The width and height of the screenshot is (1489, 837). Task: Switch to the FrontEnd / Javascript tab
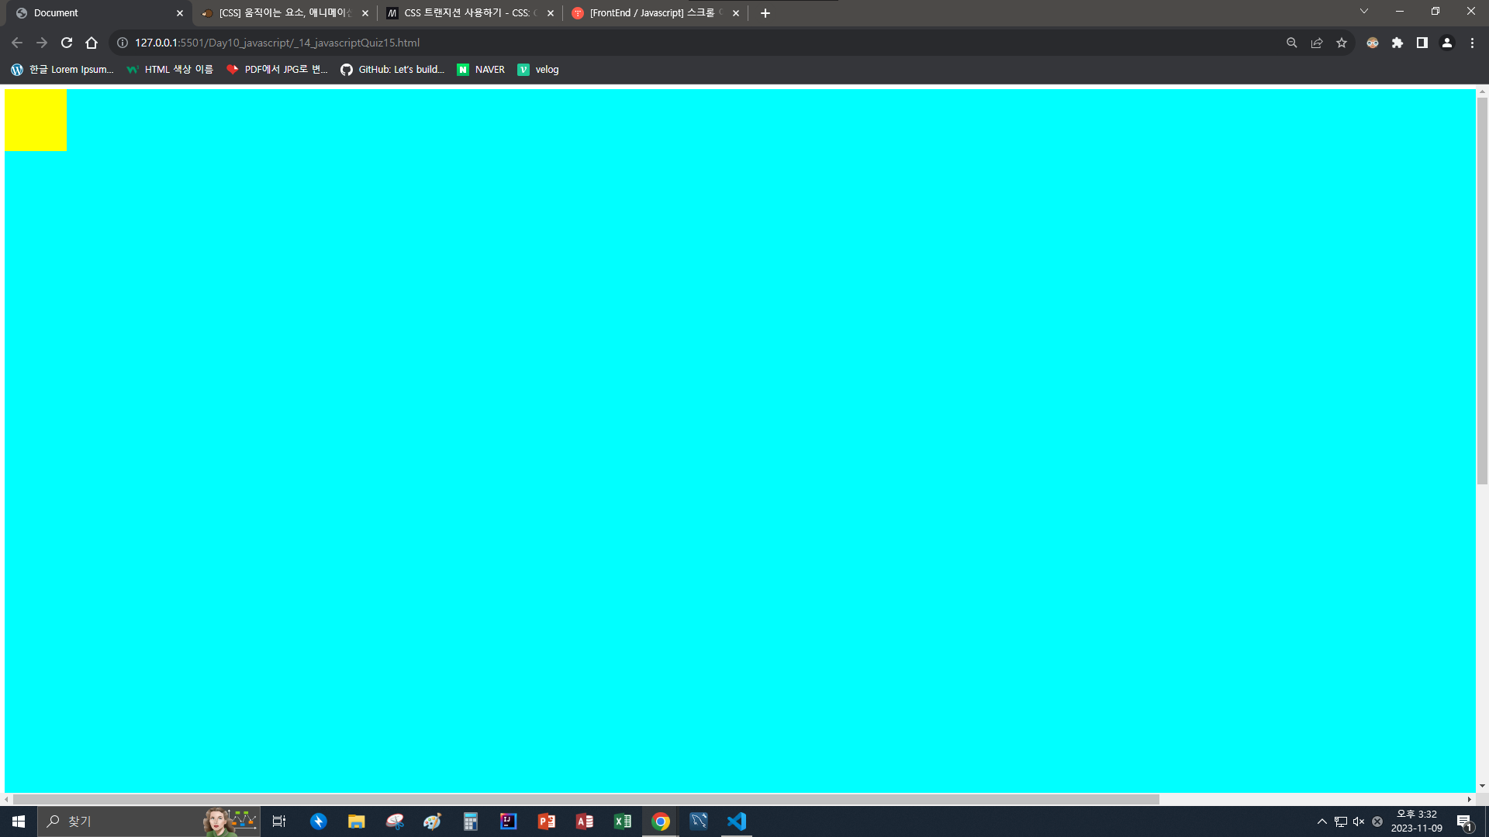click(x=651, y=13)
